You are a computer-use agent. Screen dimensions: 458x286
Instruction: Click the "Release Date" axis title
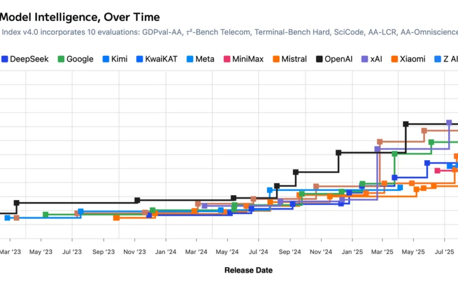tap(248, 270)
